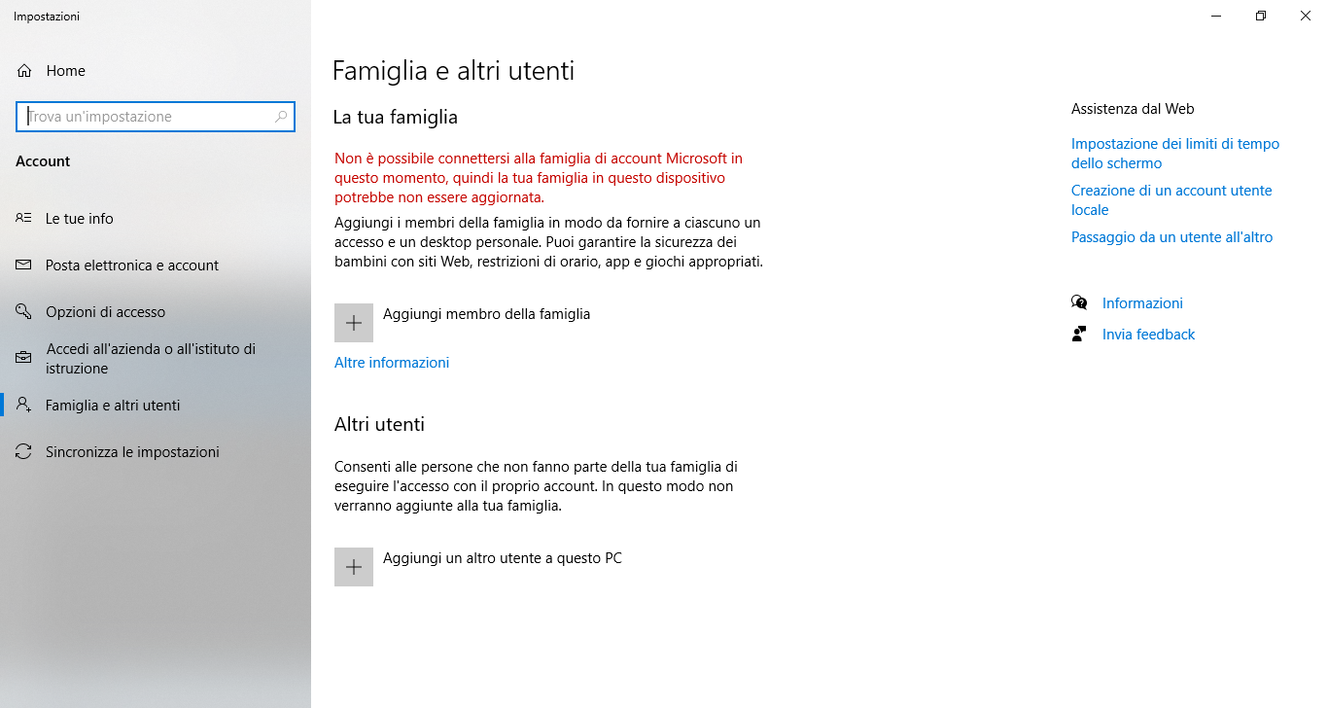Image resolution: width=1328 pixels, height=708 pixels.
Task: Open the Altre informazioni link
Action: tap(392, 363)
